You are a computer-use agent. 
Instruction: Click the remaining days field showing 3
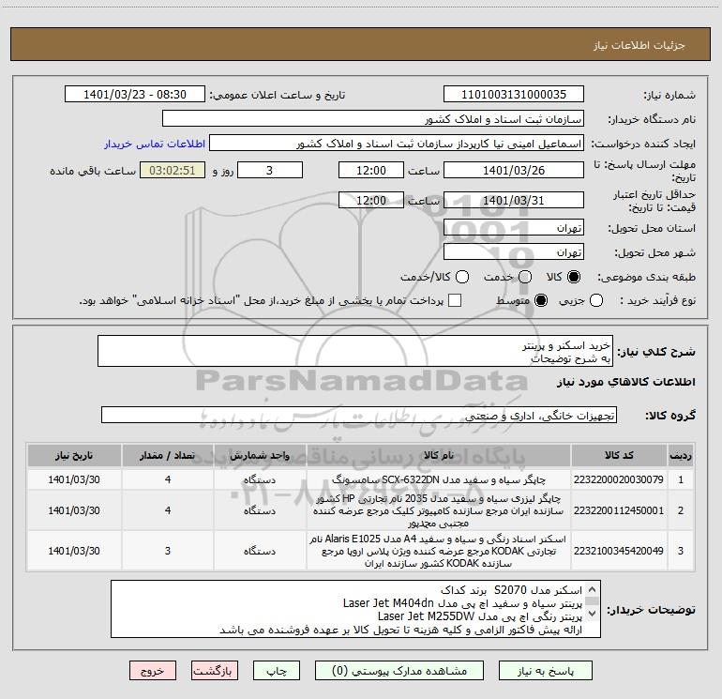270,170
